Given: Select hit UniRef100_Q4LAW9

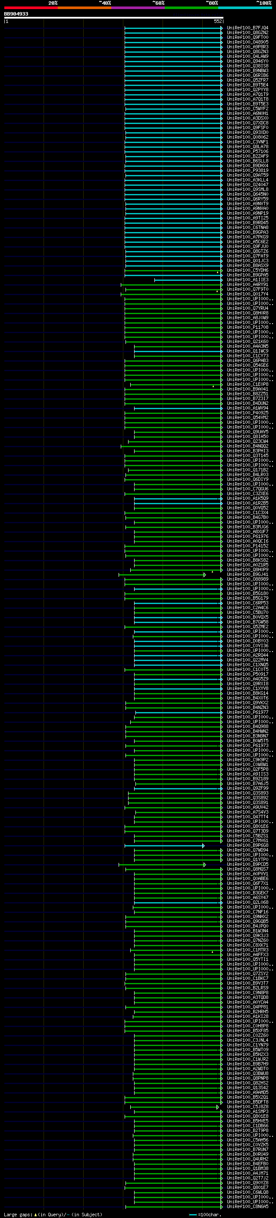Looking at the screenshot, I should pos(248,56).
